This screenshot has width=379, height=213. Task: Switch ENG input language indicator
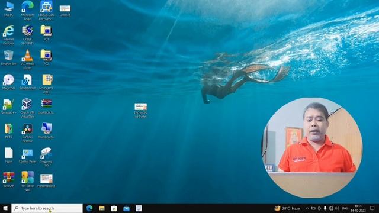pos(345,208)
